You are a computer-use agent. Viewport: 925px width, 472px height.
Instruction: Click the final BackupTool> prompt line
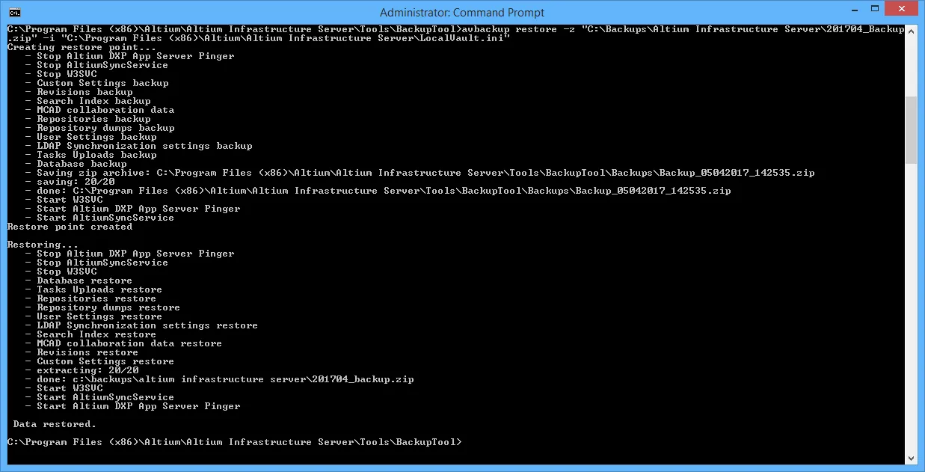tap(234, 442)
